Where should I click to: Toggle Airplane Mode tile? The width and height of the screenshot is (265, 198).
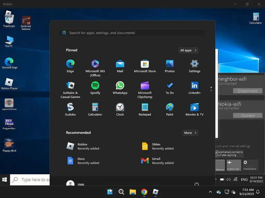coord(234,165)
